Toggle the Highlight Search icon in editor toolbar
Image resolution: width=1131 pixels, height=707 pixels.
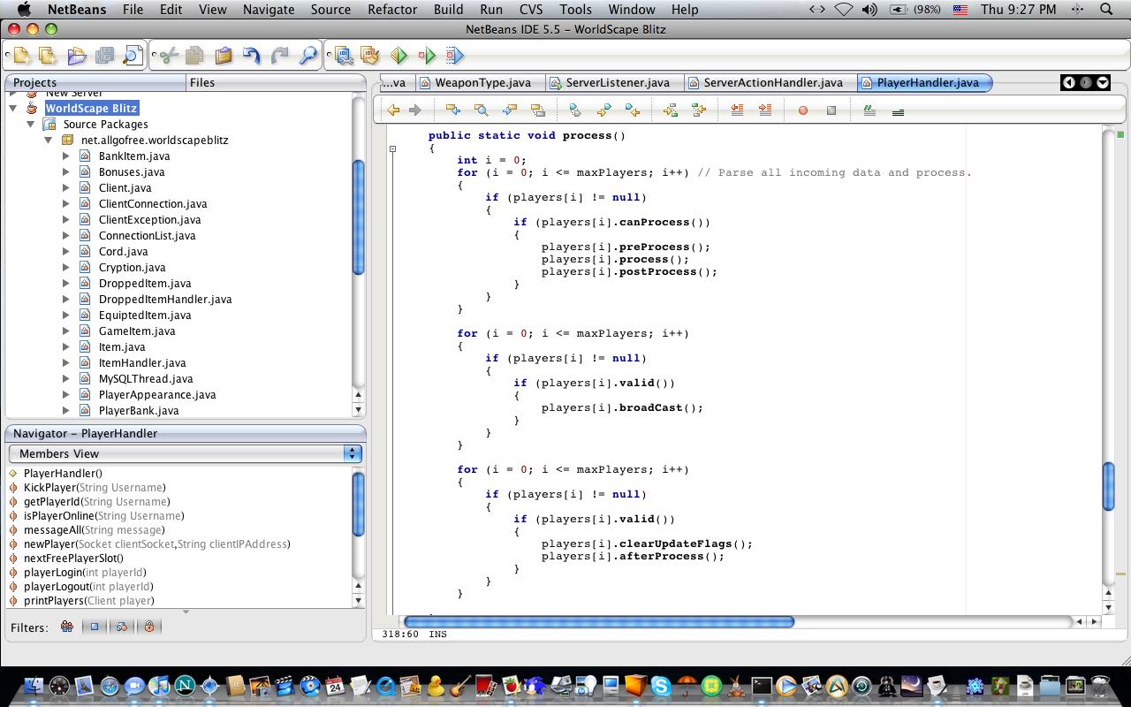point(537,110)
